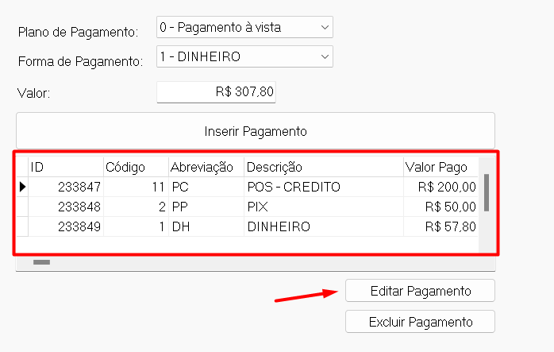The width and height of the screenshot is (554, 352).
Task: Click the Editar Pagamento button
Action: 420,291
